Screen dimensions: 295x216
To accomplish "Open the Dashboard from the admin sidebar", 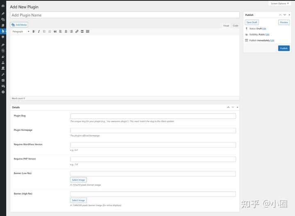I will click(x=3, y=6).
